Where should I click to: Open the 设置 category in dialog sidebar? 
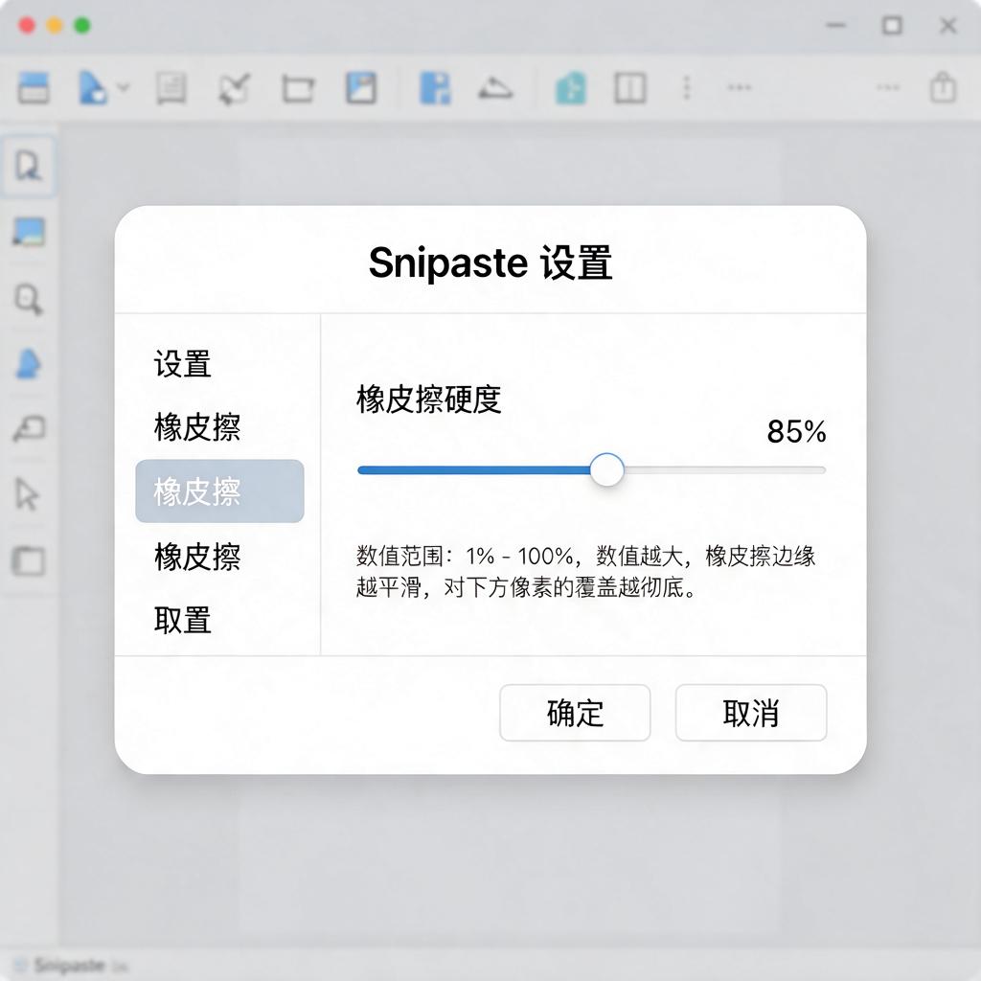pos(183,364)
